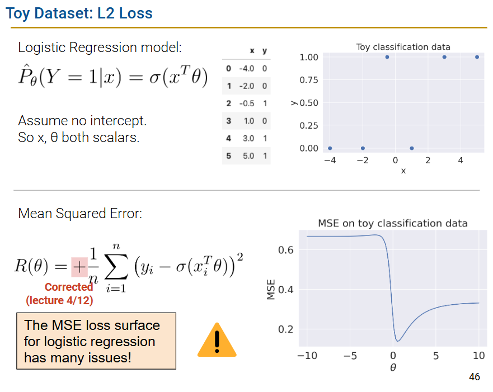The width and height of the screenshot is (493, 392).
Task: Click the data point at x=-4 on scatter plot
Action: [x=330, y=148]
